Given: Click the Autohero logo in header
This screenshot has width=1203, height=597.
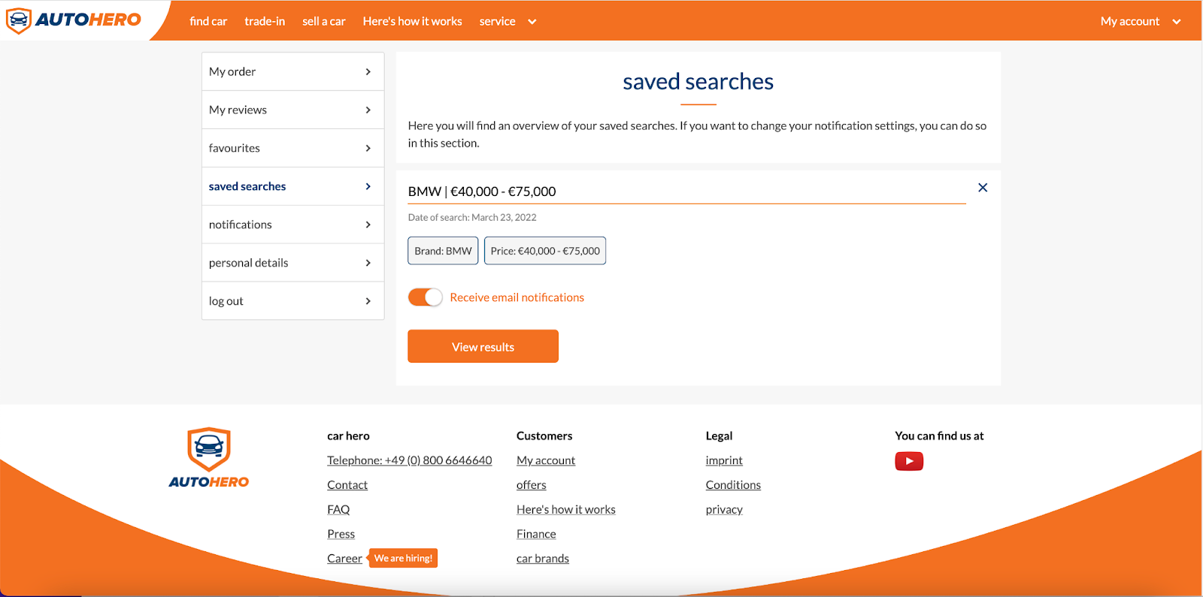Looking at the screenshot, I should click(x=73, y=20).
